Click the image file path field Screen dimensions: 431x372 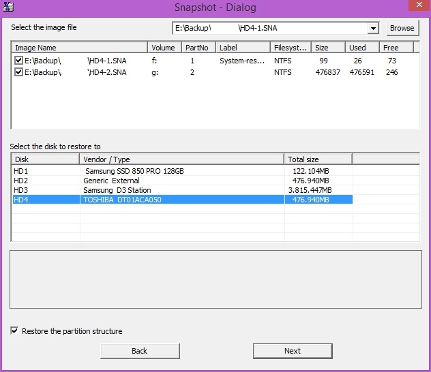coord(269,29)
